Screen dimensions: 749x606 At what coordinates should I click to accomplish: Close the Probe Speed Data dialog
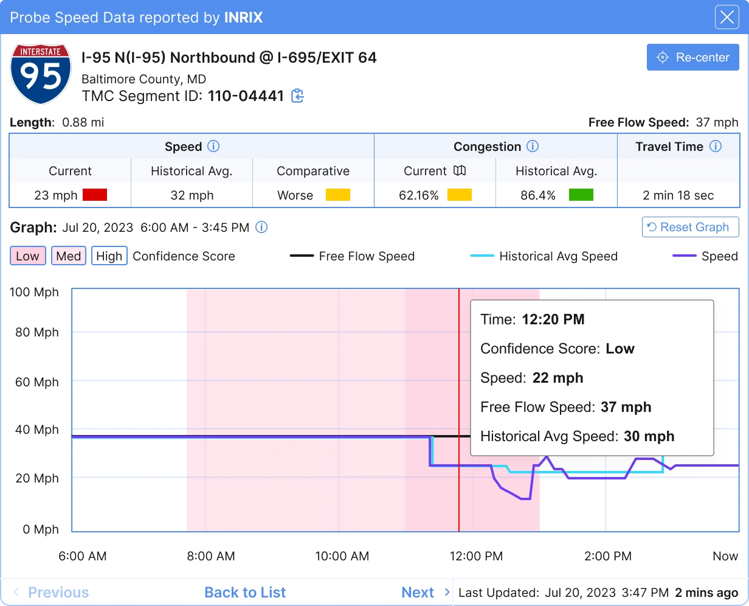(727, 18)
